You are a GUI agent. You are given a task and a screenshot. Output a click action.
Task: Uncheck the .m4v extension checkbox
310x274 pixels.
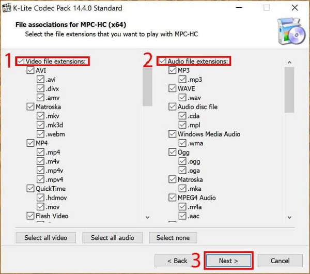point(40,161)
